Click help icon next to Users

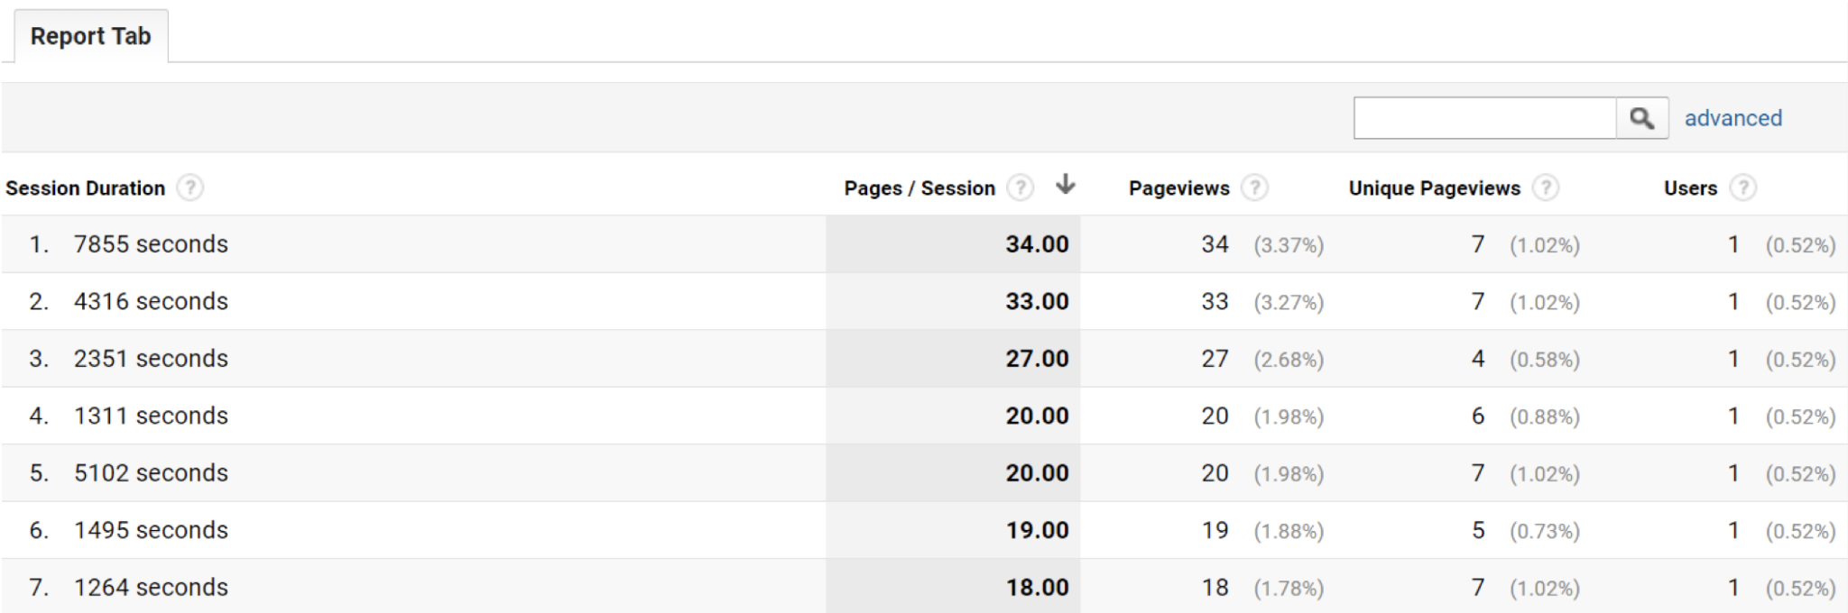[x=1742, y=188]
